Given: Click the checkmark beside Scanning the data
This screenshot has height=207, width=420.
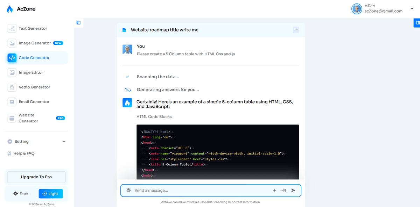Looking at the screenshot, I should [127, 77].
